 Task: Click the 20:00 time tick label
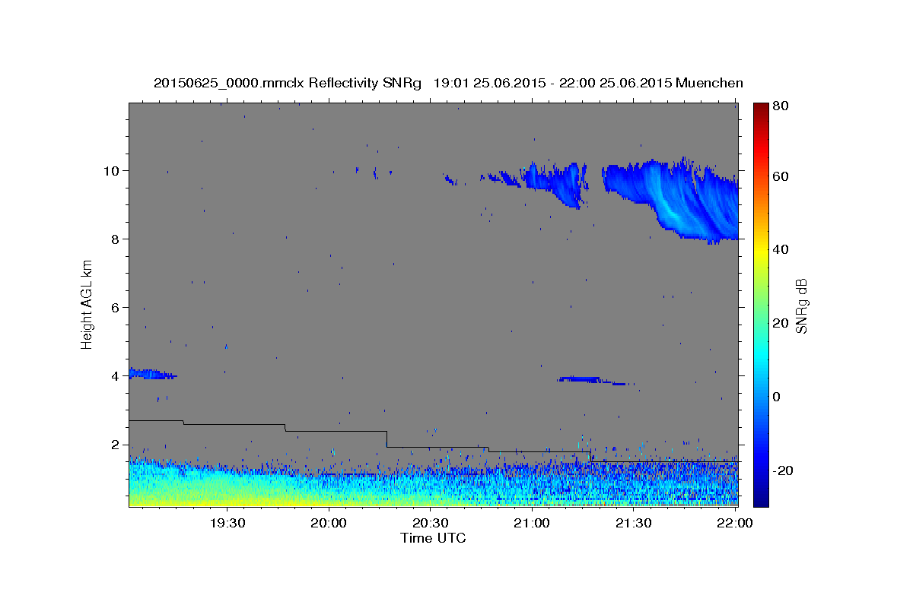(x=329, y=524)
